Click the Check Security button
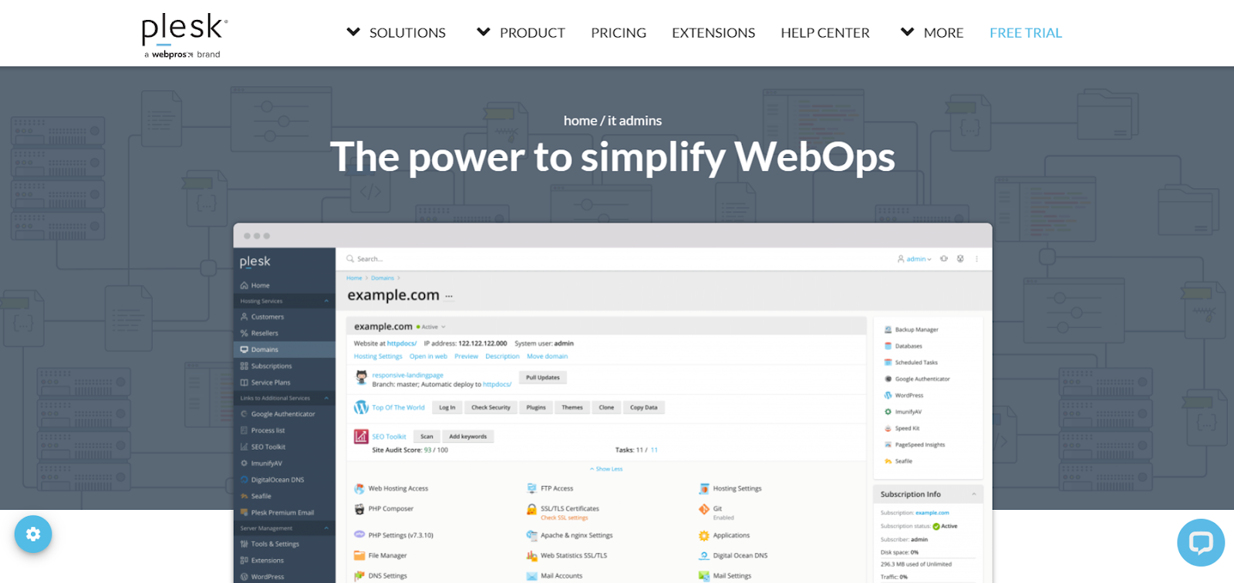Screen dimensions: 1234x583 pos(491,407)
